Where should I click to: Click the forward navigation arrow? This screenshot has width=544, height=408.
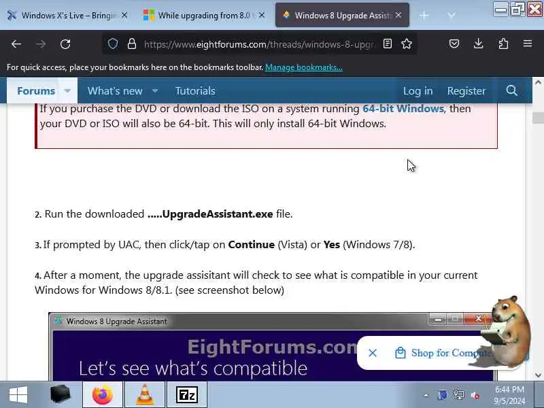[x=41, y=44]
